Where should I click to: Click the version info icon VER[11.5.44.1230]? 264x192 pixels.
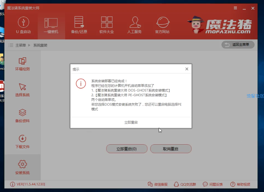click(12, 184)
